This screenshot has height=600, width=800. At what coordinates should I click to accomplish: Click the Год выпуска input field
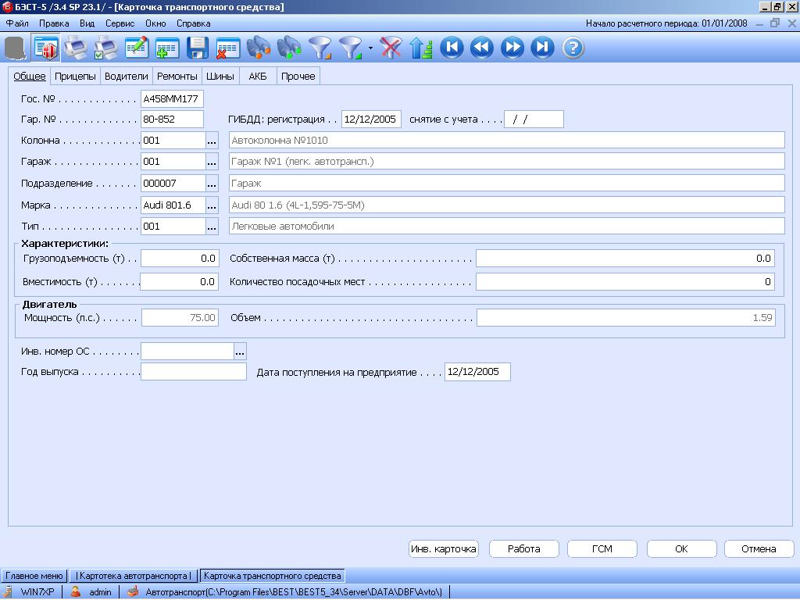[x=193, y=372]
